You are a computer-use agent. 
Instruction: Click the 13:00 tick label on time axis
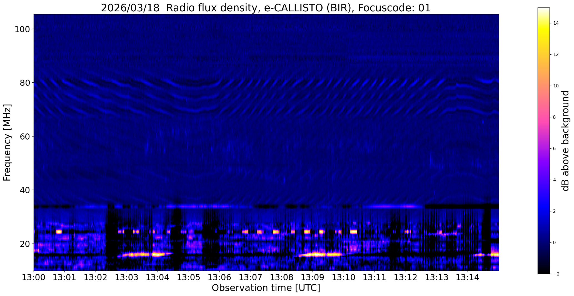34,277
